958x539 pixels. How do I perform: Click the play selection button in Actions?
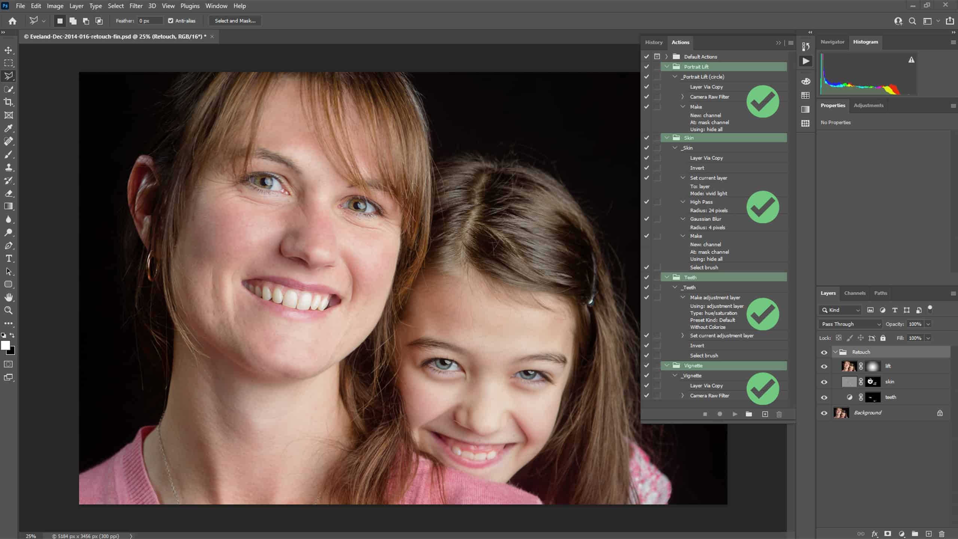coord(735,414)
